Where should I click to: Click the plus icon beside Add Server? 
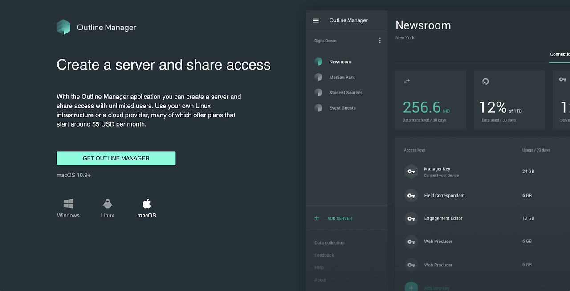317,218
